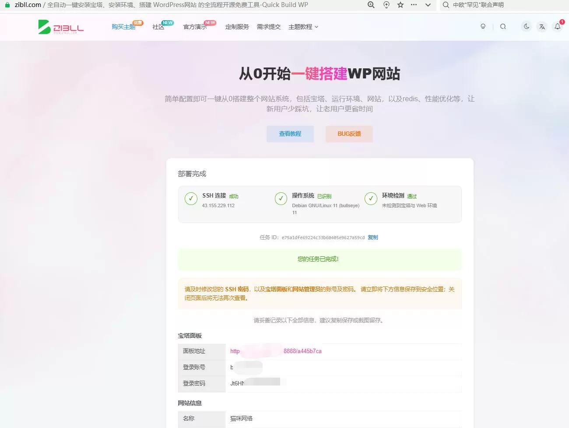Image resolution: width=569 pixels, height=428 pixels.
Task: Open 定制服务 menu item
Action: (237, 27)
